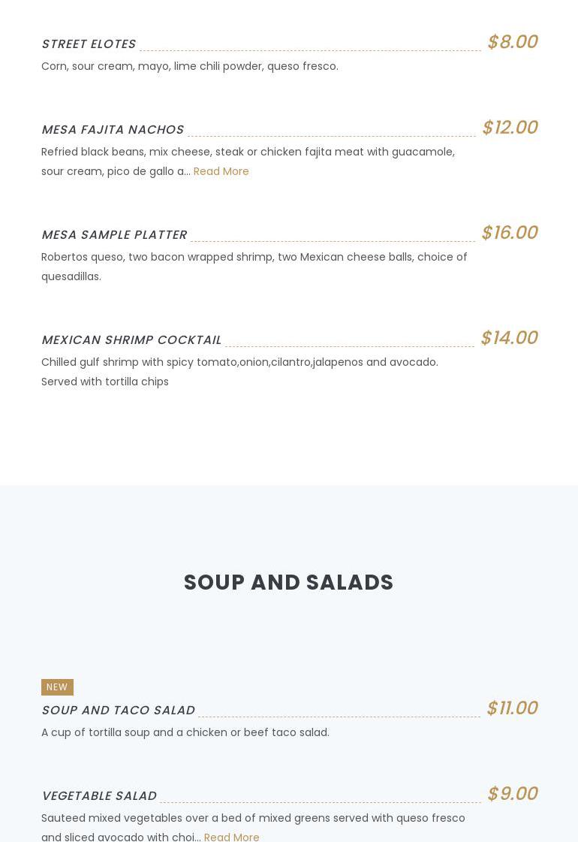Screen dimensions: 578x842
Task: Click the $9.00 price for Vegetable Salad
Action: pos(512,794)
